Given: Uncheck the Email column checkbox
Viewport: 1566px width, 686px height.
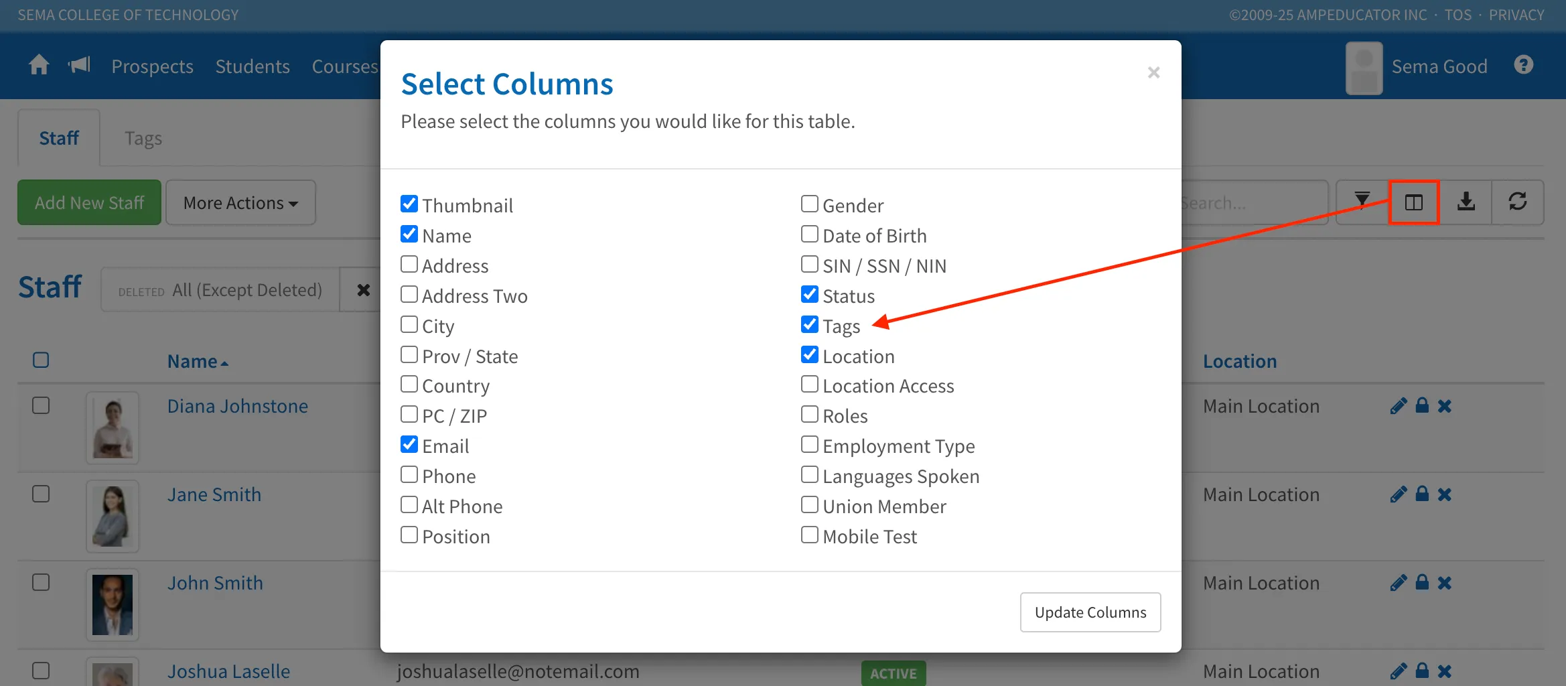Looking at the screenshot, I should click(409, 444).
